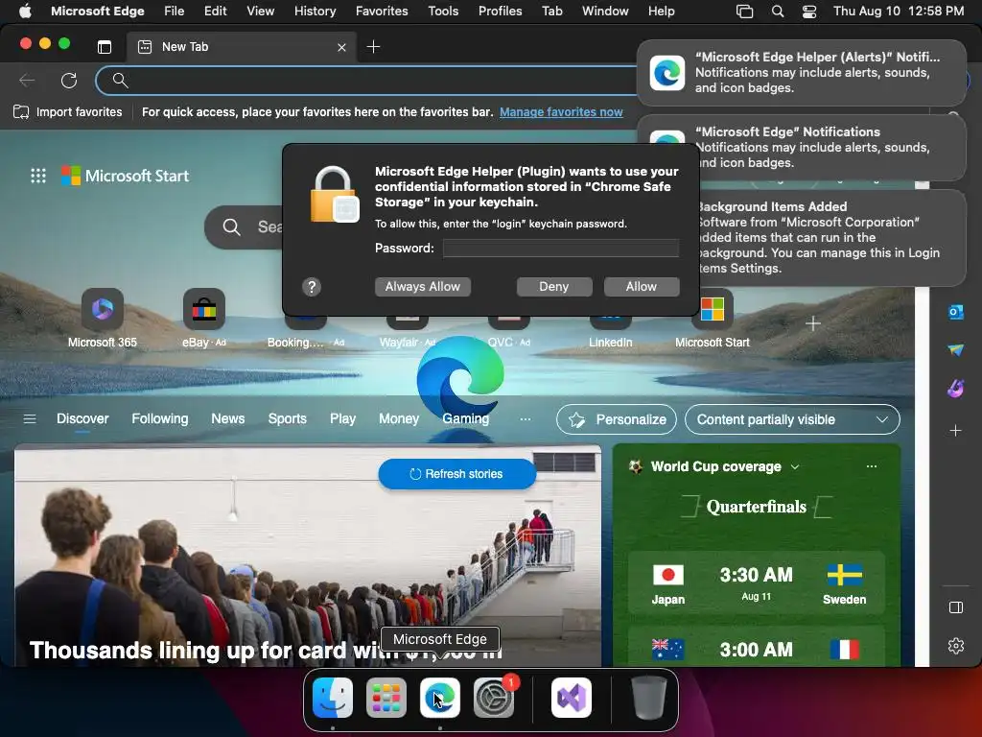Click the Personalize button
The height and width of the screenshot is (737, 982).
click(617, 419)
